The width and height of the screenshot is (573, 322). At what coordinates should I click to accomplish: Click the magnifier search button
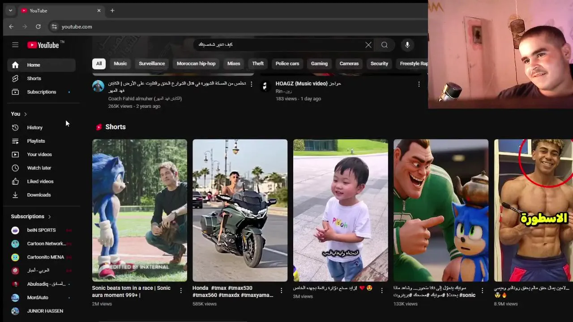click(385, 45)
